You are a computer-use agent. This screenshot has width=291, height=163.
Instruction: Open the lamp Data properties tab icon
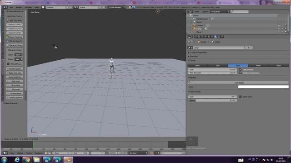(216, 37)
